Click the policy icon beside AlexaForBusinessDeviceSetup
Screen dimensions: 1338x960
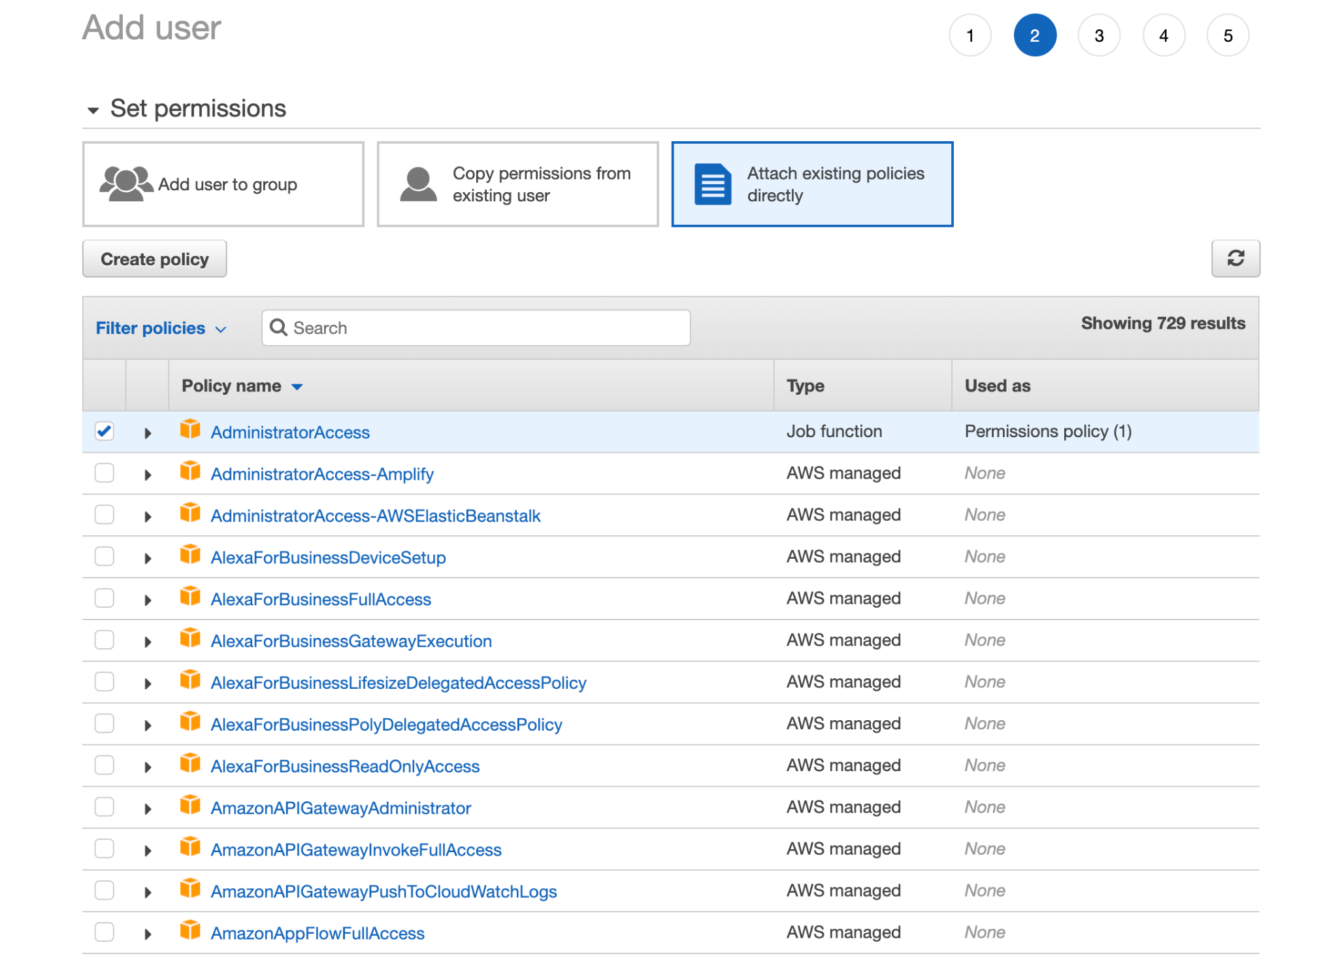190,555
